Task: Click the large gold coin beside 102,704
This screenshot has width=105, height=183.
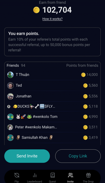Action: [x=36, y=10]
